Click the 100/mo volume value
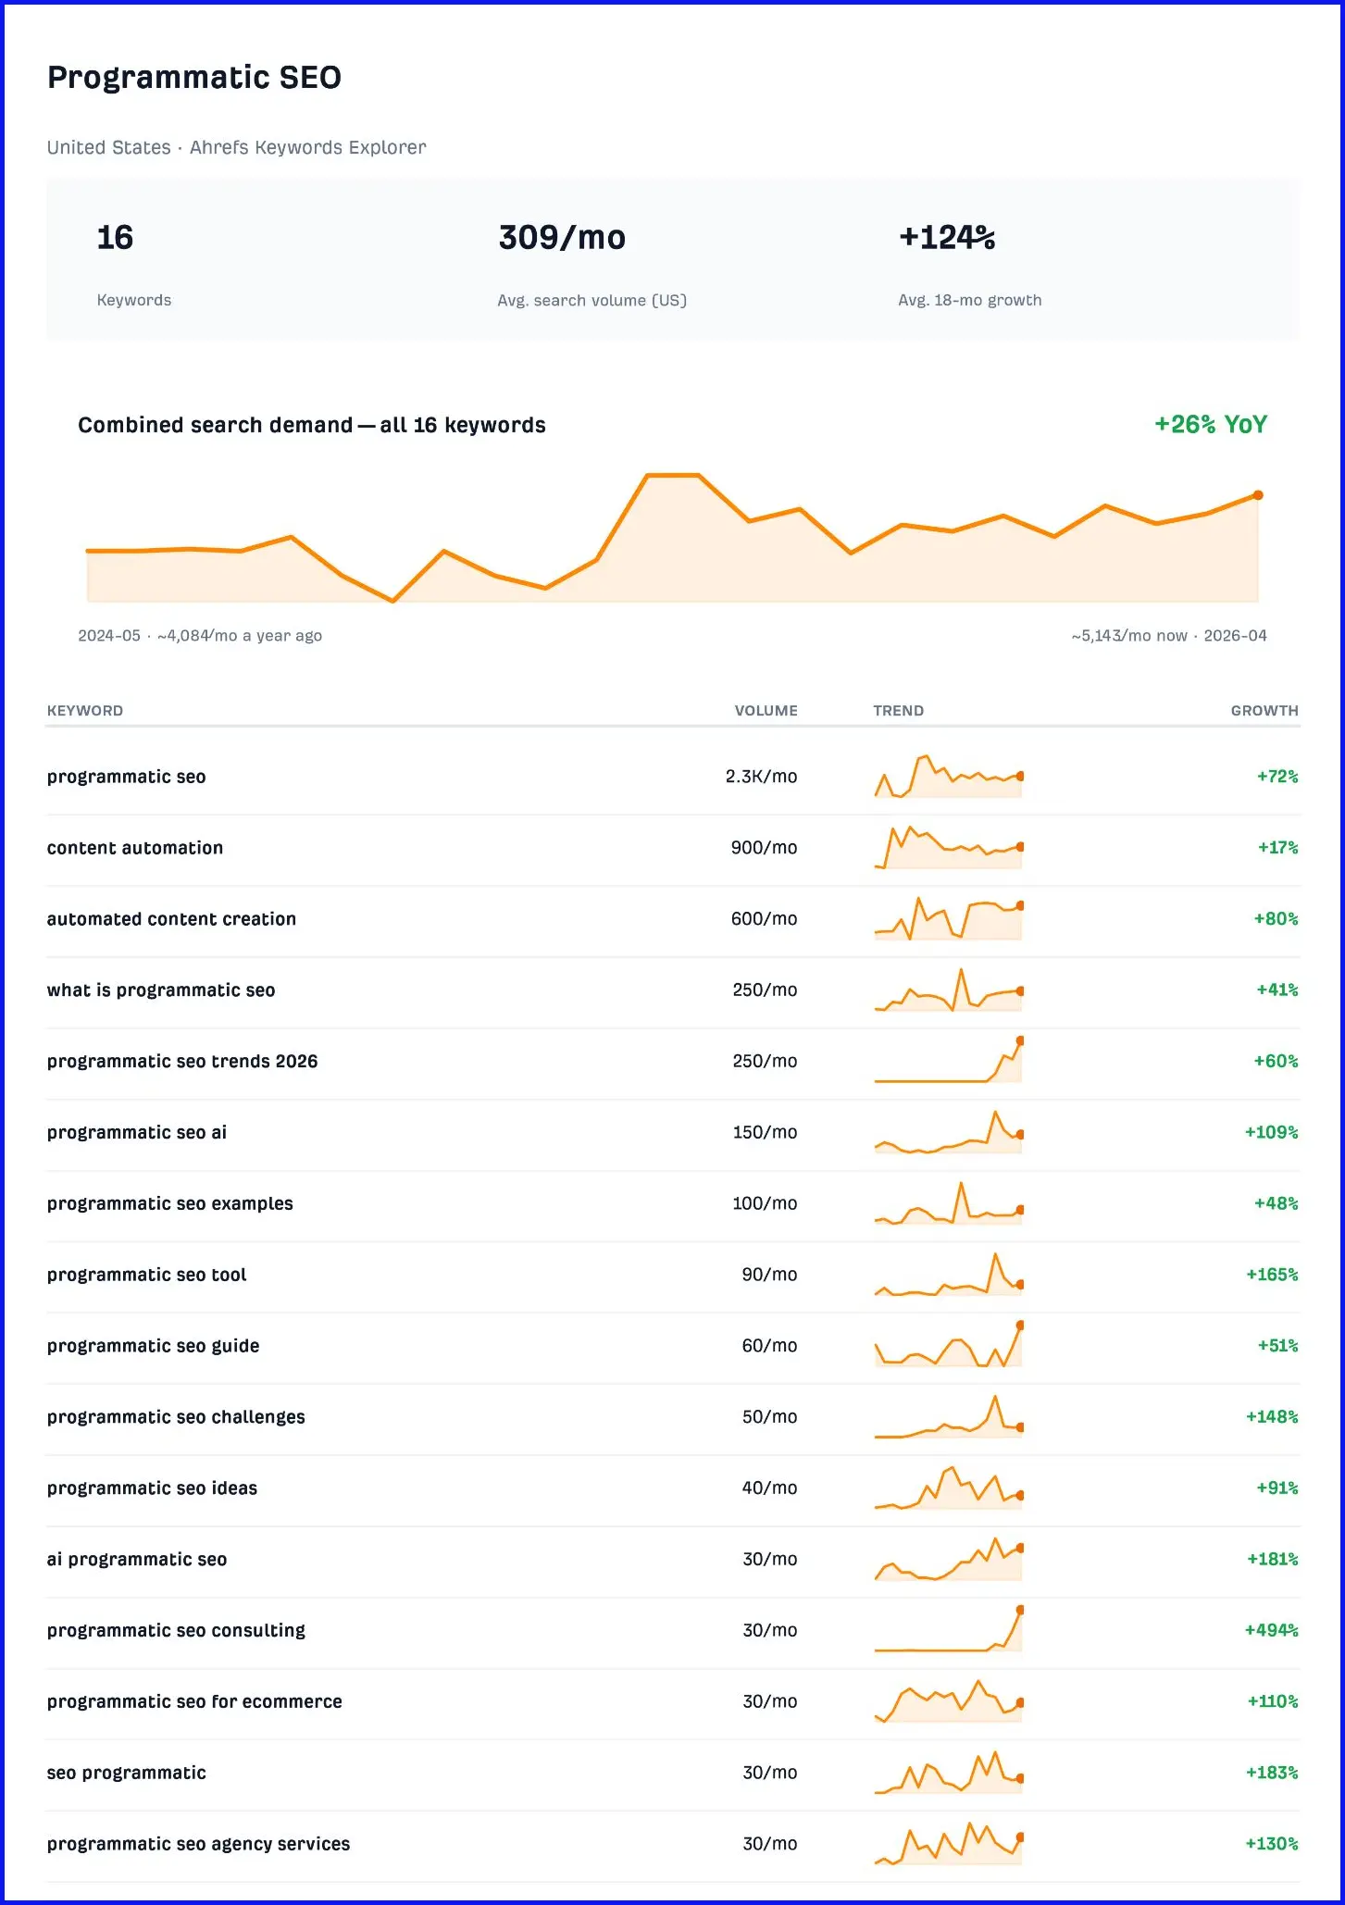The height and width of the screenshot is (1905, 1345). point(766,1203)
